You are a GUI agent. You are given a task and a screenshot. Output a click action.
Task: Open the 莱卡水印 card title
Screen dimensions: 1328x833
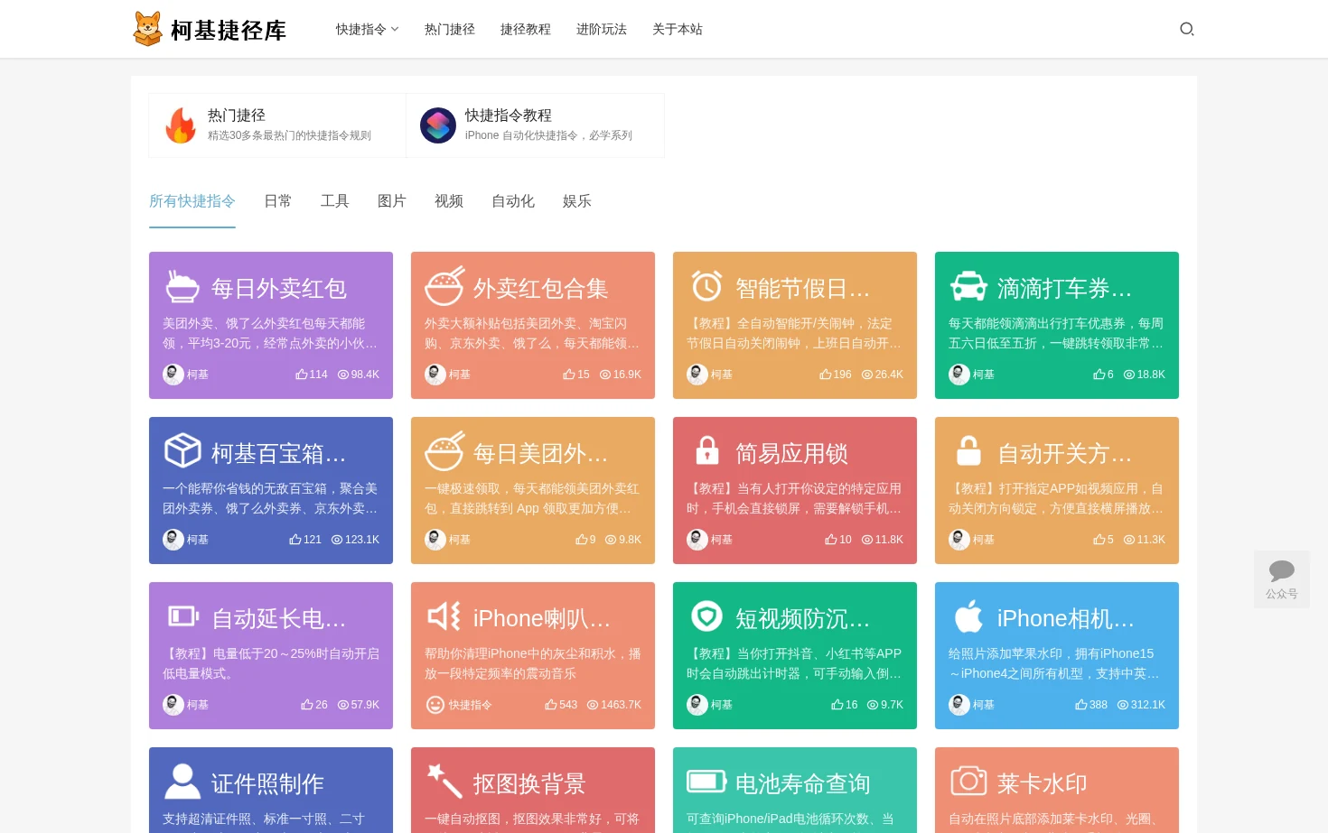[x=1043, y=783]
